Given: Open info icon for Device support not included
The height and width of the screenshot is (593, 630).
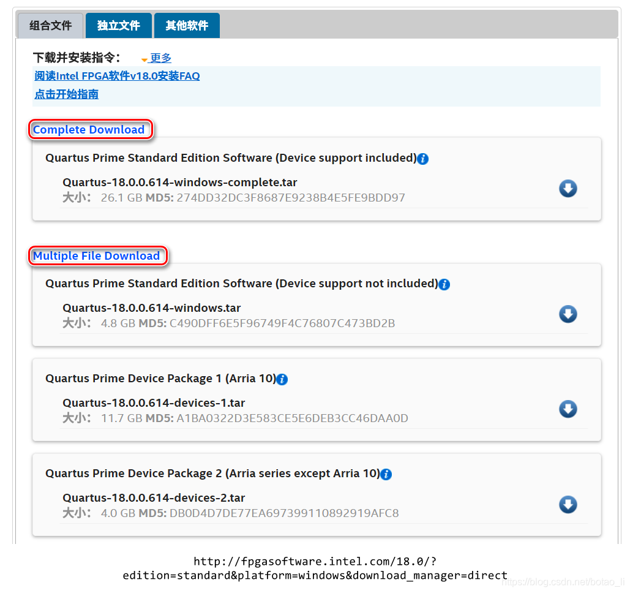Looking at the screenshot, I should (444, 284).
